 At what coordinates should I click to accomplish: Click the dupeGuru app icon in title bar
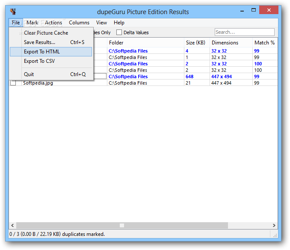[13, 12]
